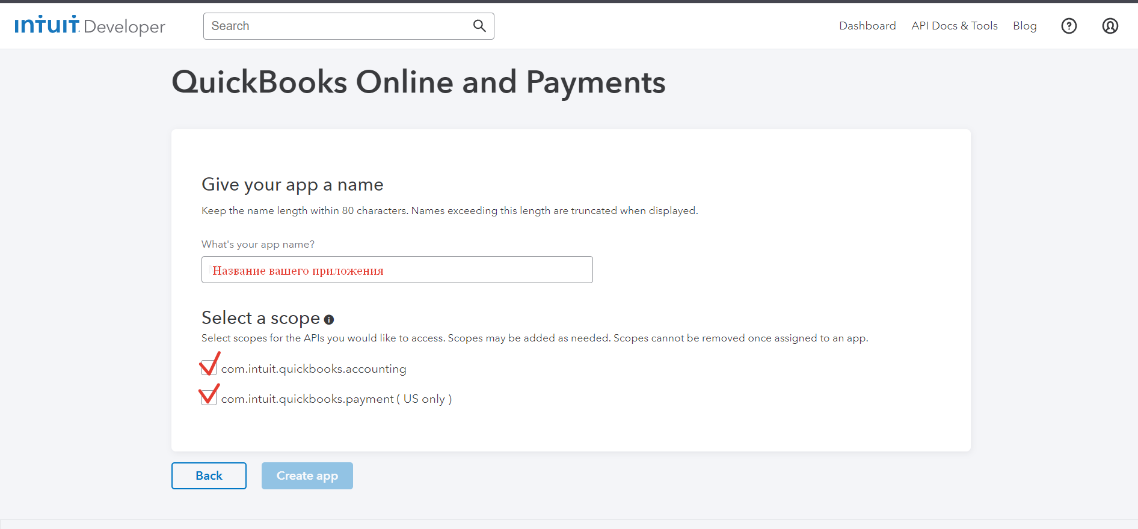Click the com.intuit.quickbooks.accounting label text
The width and height of the screenshot is (1138, 529).
pyautogui.click(x=314, y=369)
